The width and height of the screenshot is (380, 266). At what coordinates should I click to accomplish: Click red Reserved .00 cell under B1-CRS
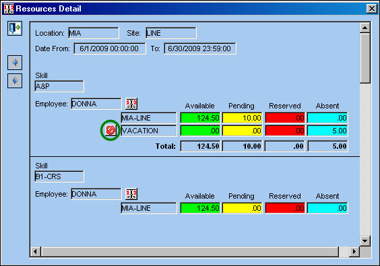285,208
